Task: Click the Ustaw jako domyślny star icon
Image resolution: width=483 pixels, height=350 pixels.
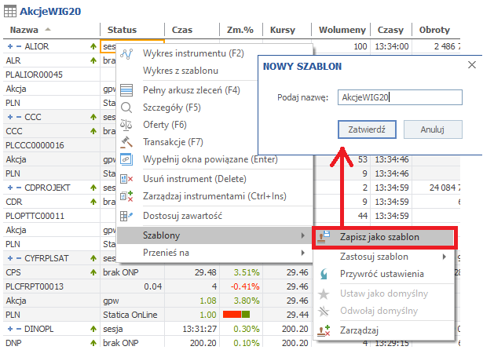Action: (x=324, y=294)
